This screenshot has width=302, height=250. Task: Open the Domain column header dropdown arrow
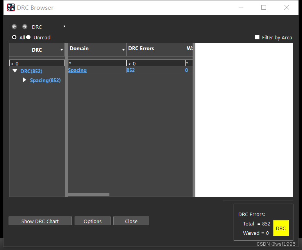pos(123,50)
